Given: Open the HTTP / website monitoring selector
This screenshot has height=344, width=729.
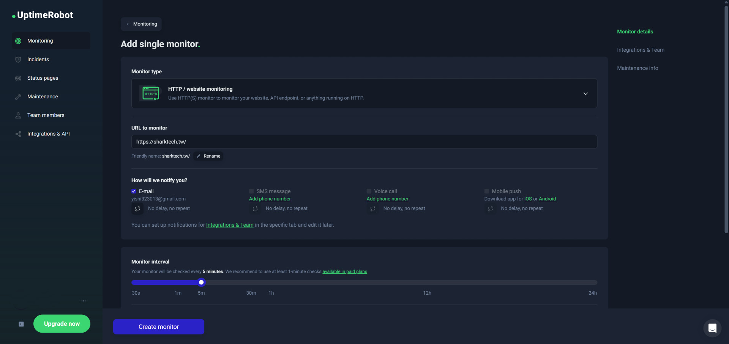Looking at the screenshot, I should 364,93.
